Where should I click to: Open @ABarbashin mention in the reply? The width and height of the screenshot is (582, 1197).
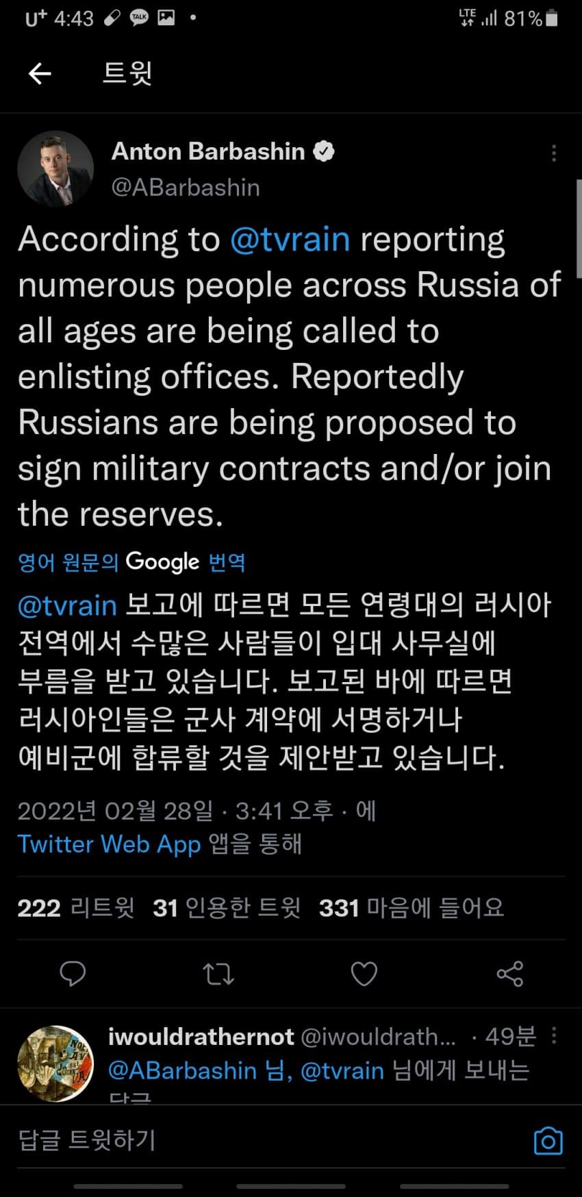click(182, 1071)
